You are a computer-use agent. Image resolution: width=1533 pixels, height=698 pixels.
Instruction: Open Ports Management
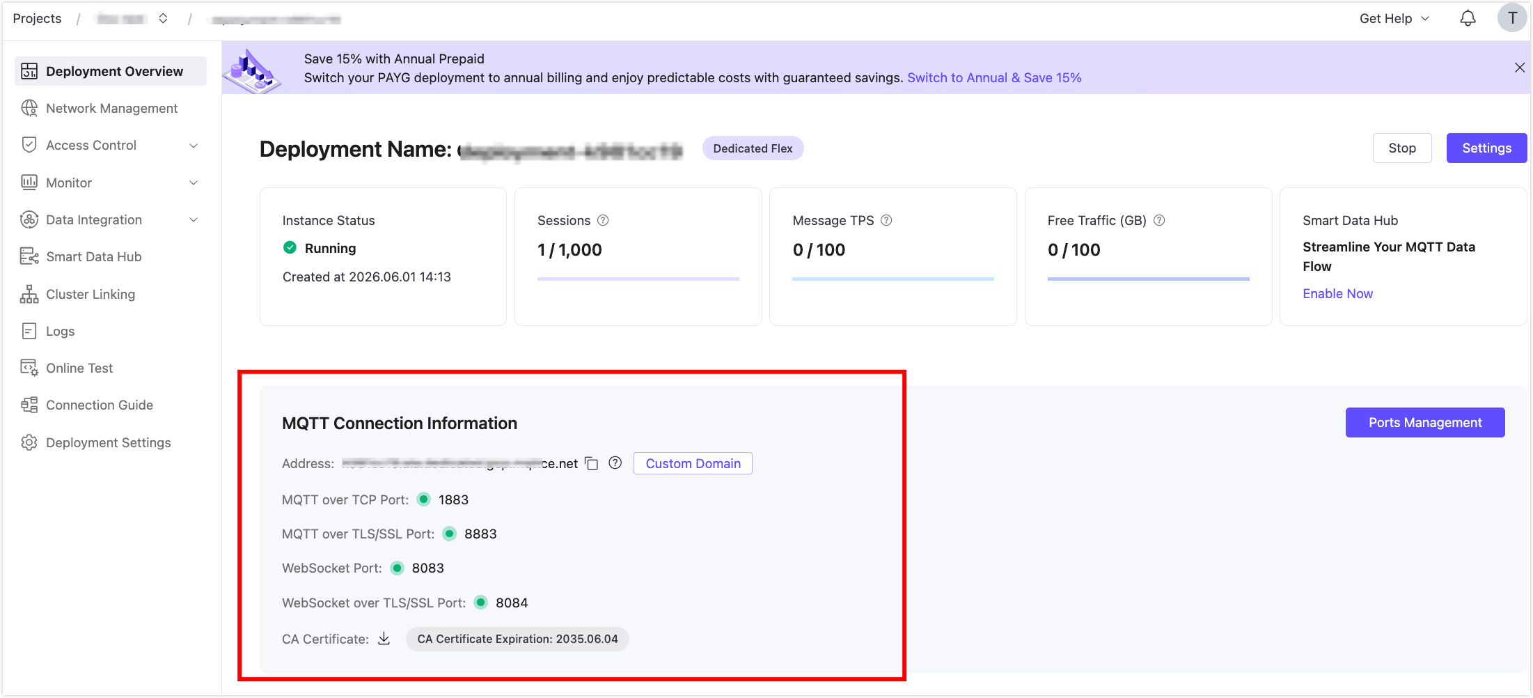pyautogui.click(x=1425, y=422)
